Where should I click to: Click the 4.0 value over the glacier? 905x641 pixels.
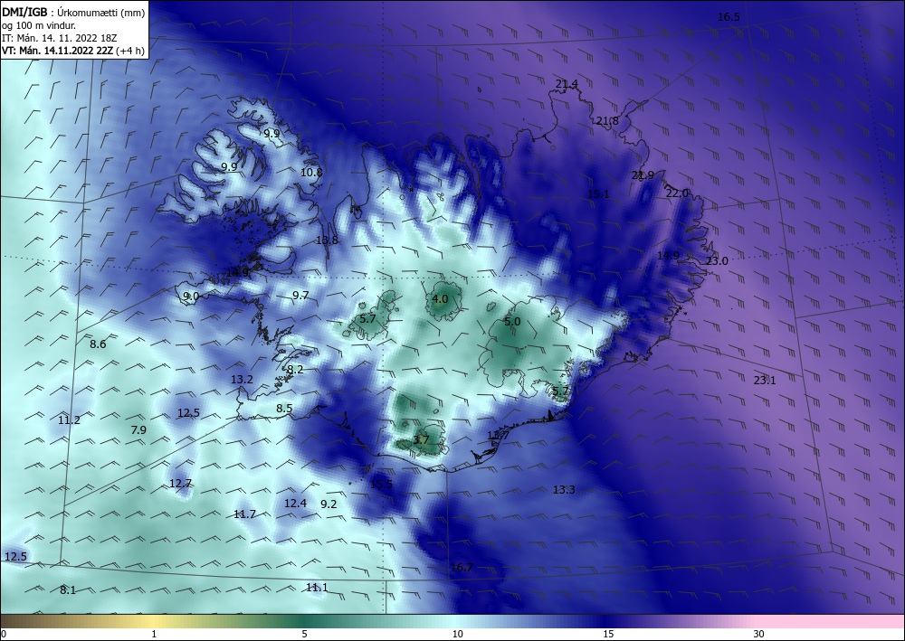(440, 299)
